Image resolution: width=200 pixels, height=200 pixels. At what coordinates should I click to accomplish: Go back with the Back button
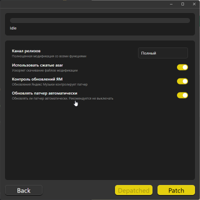(x=24, y=190)
